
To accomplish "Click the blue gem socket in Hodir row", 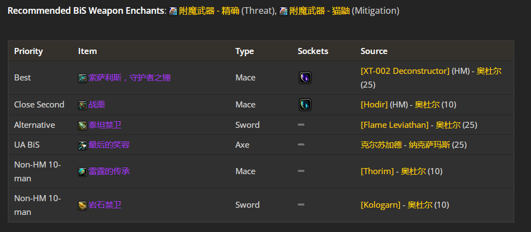I will pyautogui.click(x=305, y=105).
